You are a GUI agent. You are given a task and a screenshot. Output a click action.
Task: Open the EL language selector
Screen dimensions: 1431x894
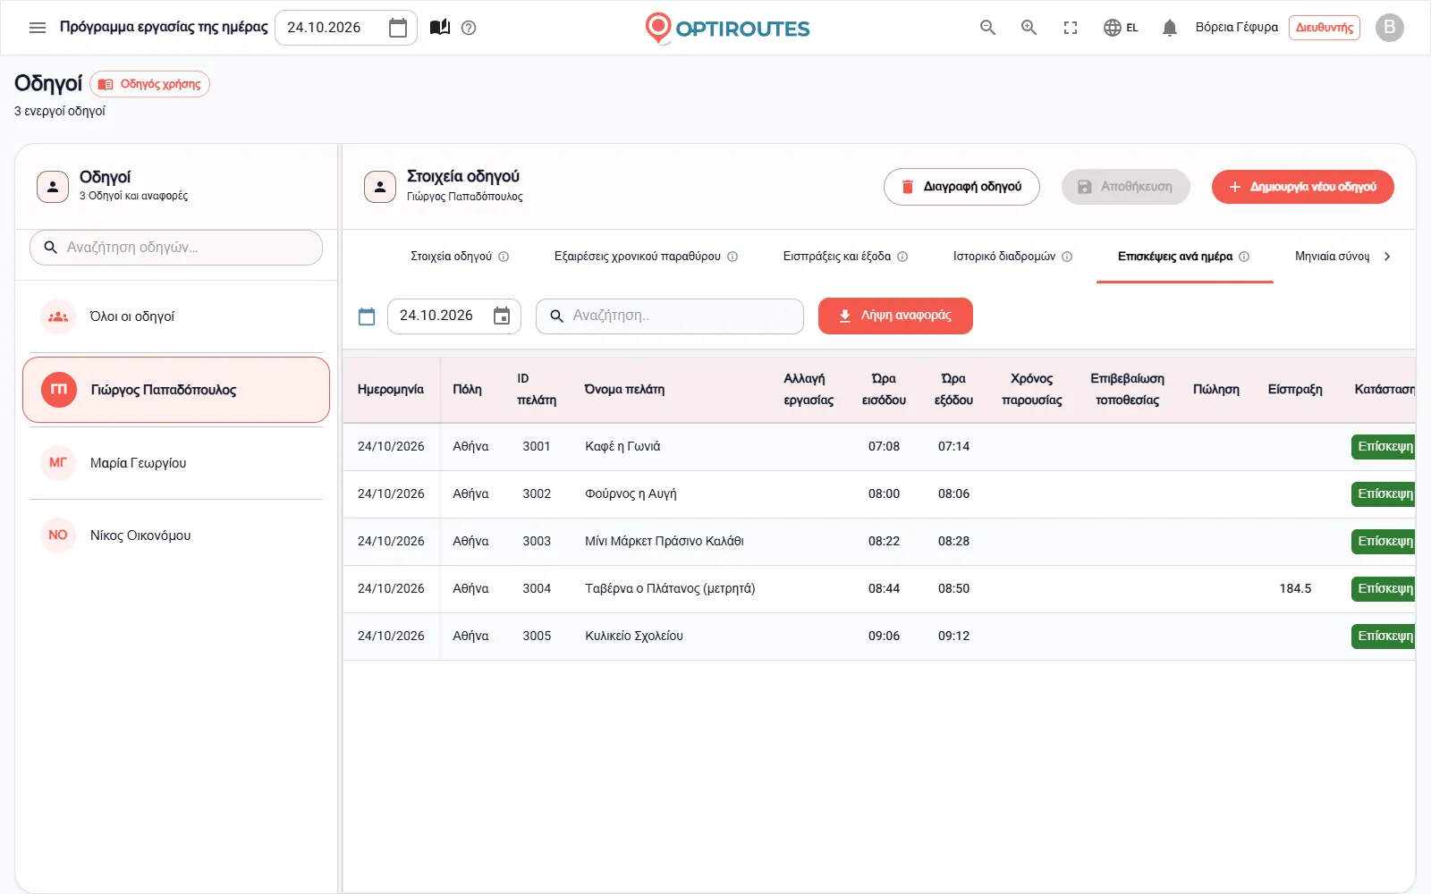1121,28
